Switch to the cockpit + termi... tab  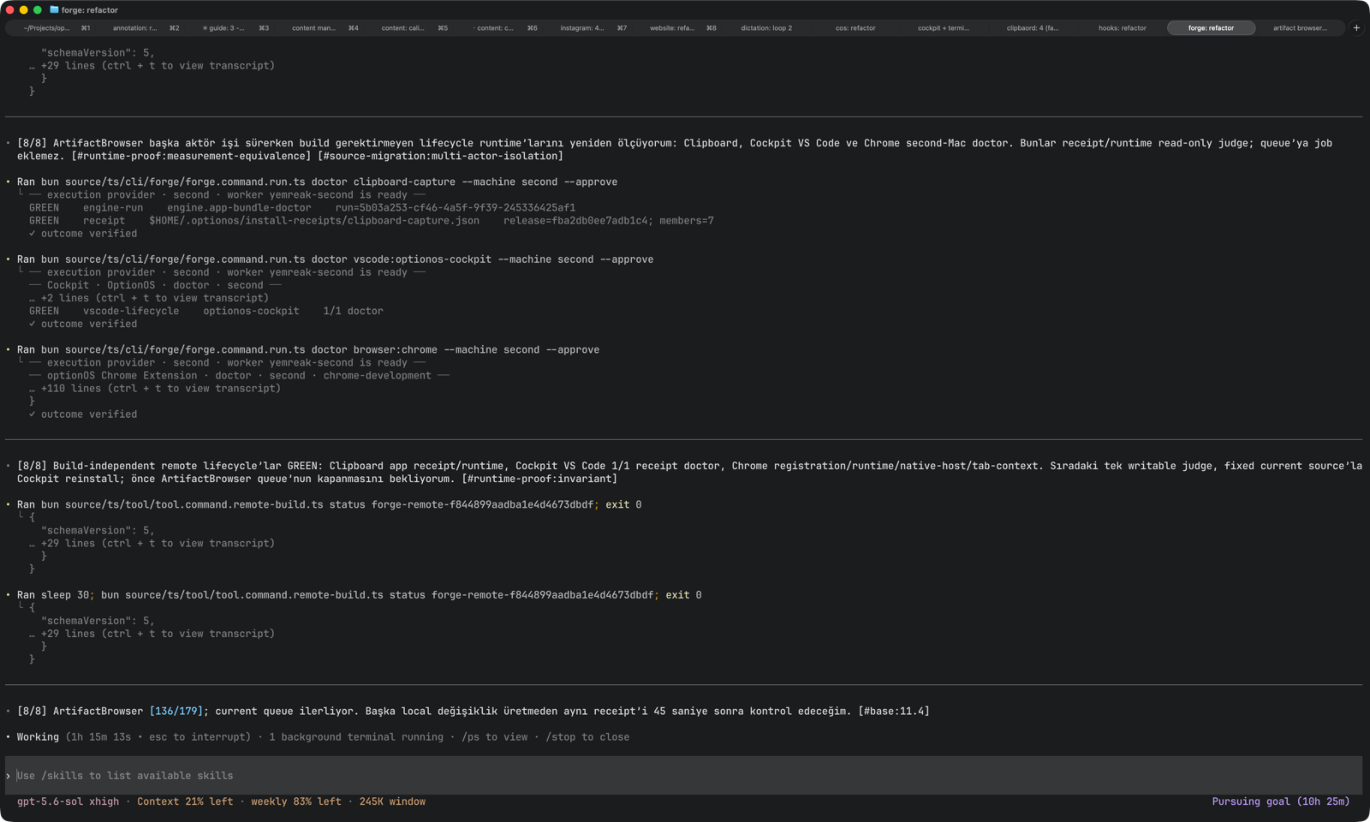[x=944, y=28]
